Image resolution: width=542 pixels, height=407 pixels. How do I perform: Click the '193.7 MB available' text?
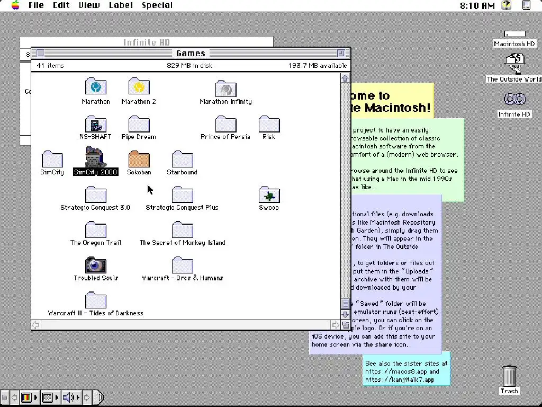point(318,65)
